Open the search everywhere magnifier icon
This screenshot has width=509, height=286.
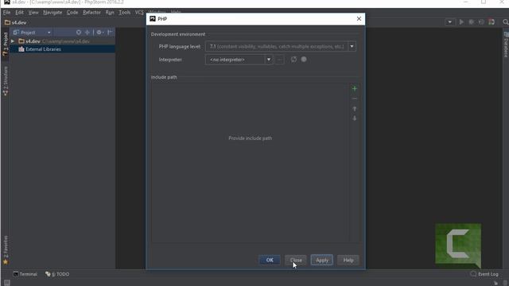[505, 22]
